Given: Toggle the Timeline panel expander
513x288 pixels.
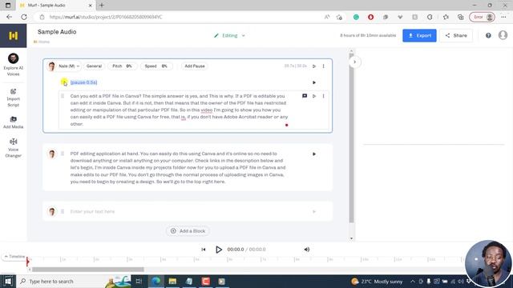Looking at the screenshot, I should point(14,257).
